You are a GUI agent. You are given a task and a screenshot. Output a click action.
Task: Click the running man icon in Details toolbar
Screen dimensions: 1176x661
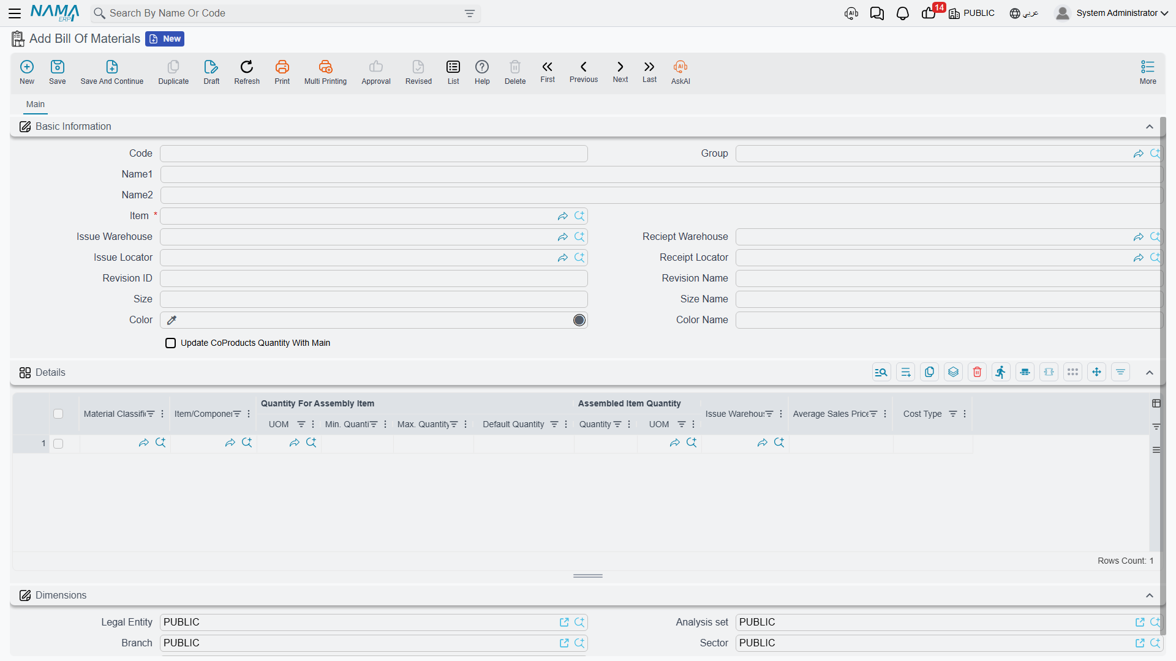[1001, 372]
